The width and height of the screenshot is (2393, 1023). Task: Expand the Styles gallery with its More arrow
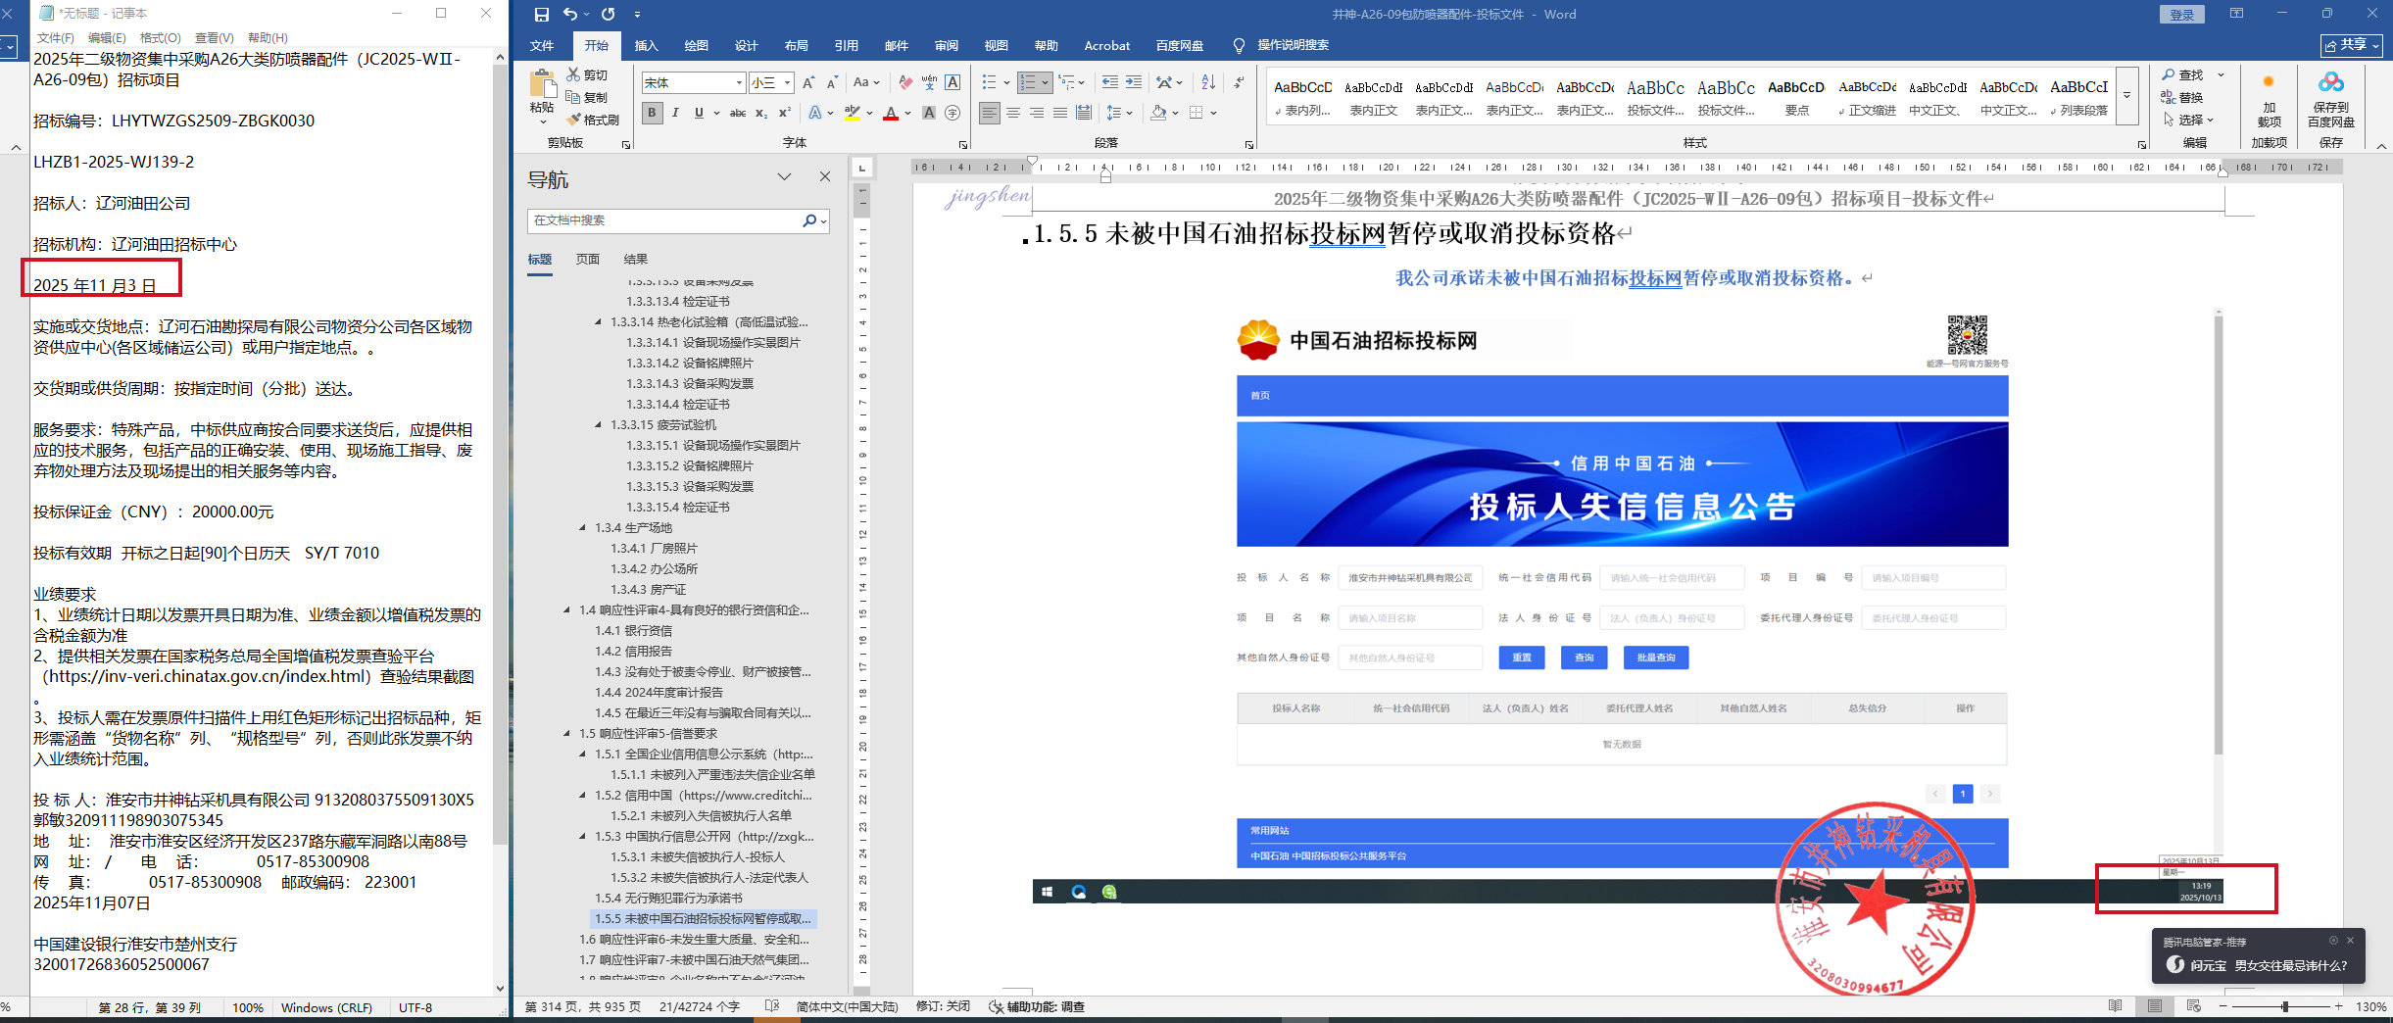[2126, 95]
